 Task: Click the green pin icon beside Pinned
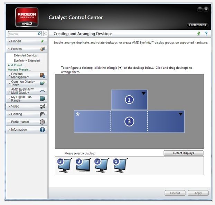pos(43,41)
